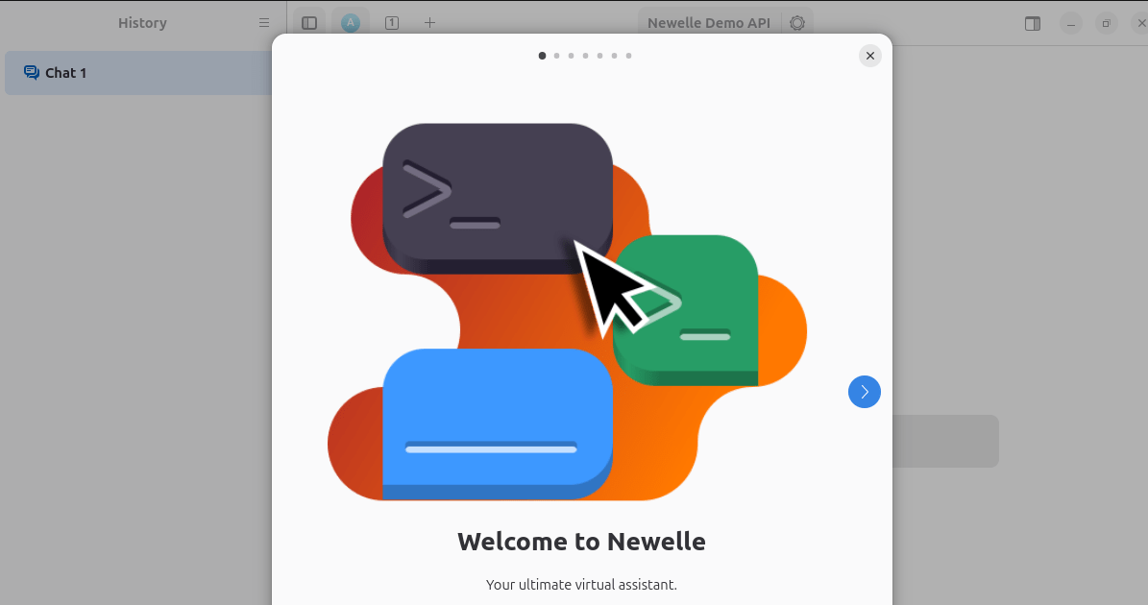Jump to the third carousel dot
The height and width of the screenshot is (605, 1148).
(571, 56)
